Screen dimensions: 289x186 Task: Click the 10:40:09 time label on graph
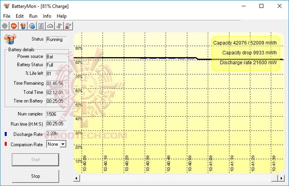85,164
